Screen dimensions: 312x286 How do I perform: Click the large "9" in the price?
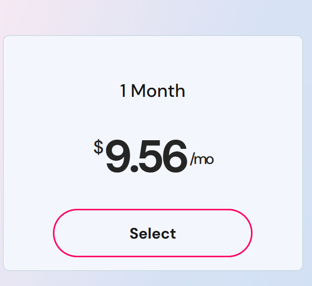pos(117,158)
